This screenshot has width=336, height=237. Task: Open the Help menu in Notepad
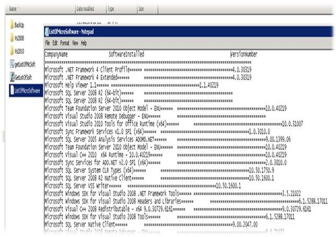pos(84,43)
